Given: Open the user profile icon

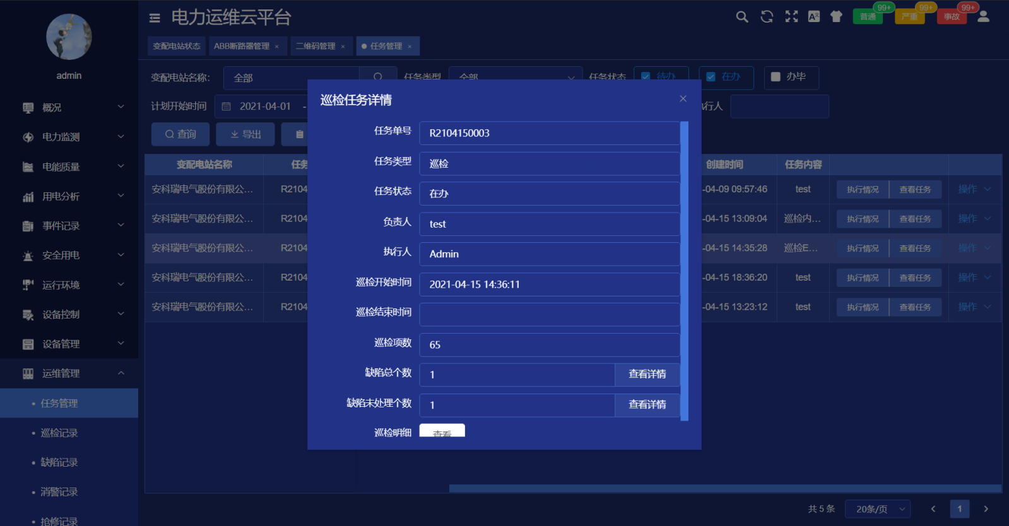Looking at the screenshot, I should [983, 17].
